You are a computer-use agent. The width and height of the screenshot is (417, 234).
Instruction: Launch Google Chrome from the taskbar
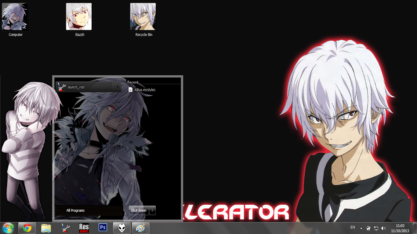click(27, 228)
